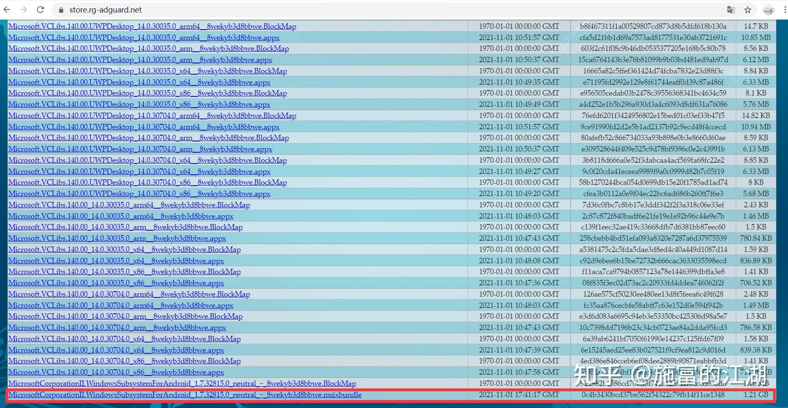Select the date 2021-11-01 10:48:08 GMT
Image resolution: width=788 pixels, height=408 pixels.
(519, 261)
